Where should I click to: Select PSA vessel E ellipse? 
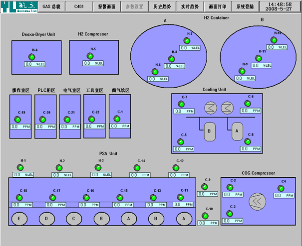[19, 218]
